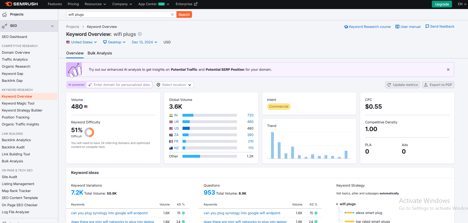Screen dimensions: 468x223
Task: Open Log File Analyzer in sidebar
Action: (16, 212)
